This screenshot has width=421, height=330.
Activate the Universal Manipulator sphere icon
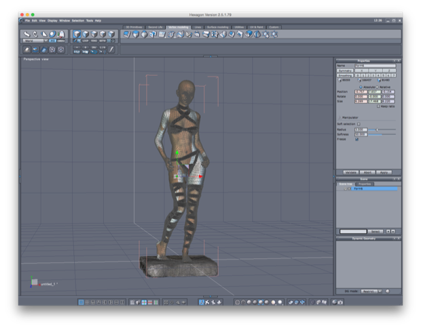pos(52,35)
